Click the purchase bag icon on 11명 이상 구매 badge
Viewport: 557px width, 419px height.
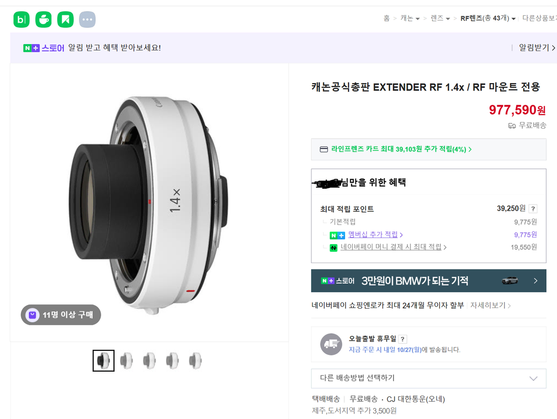click(32, 315)
